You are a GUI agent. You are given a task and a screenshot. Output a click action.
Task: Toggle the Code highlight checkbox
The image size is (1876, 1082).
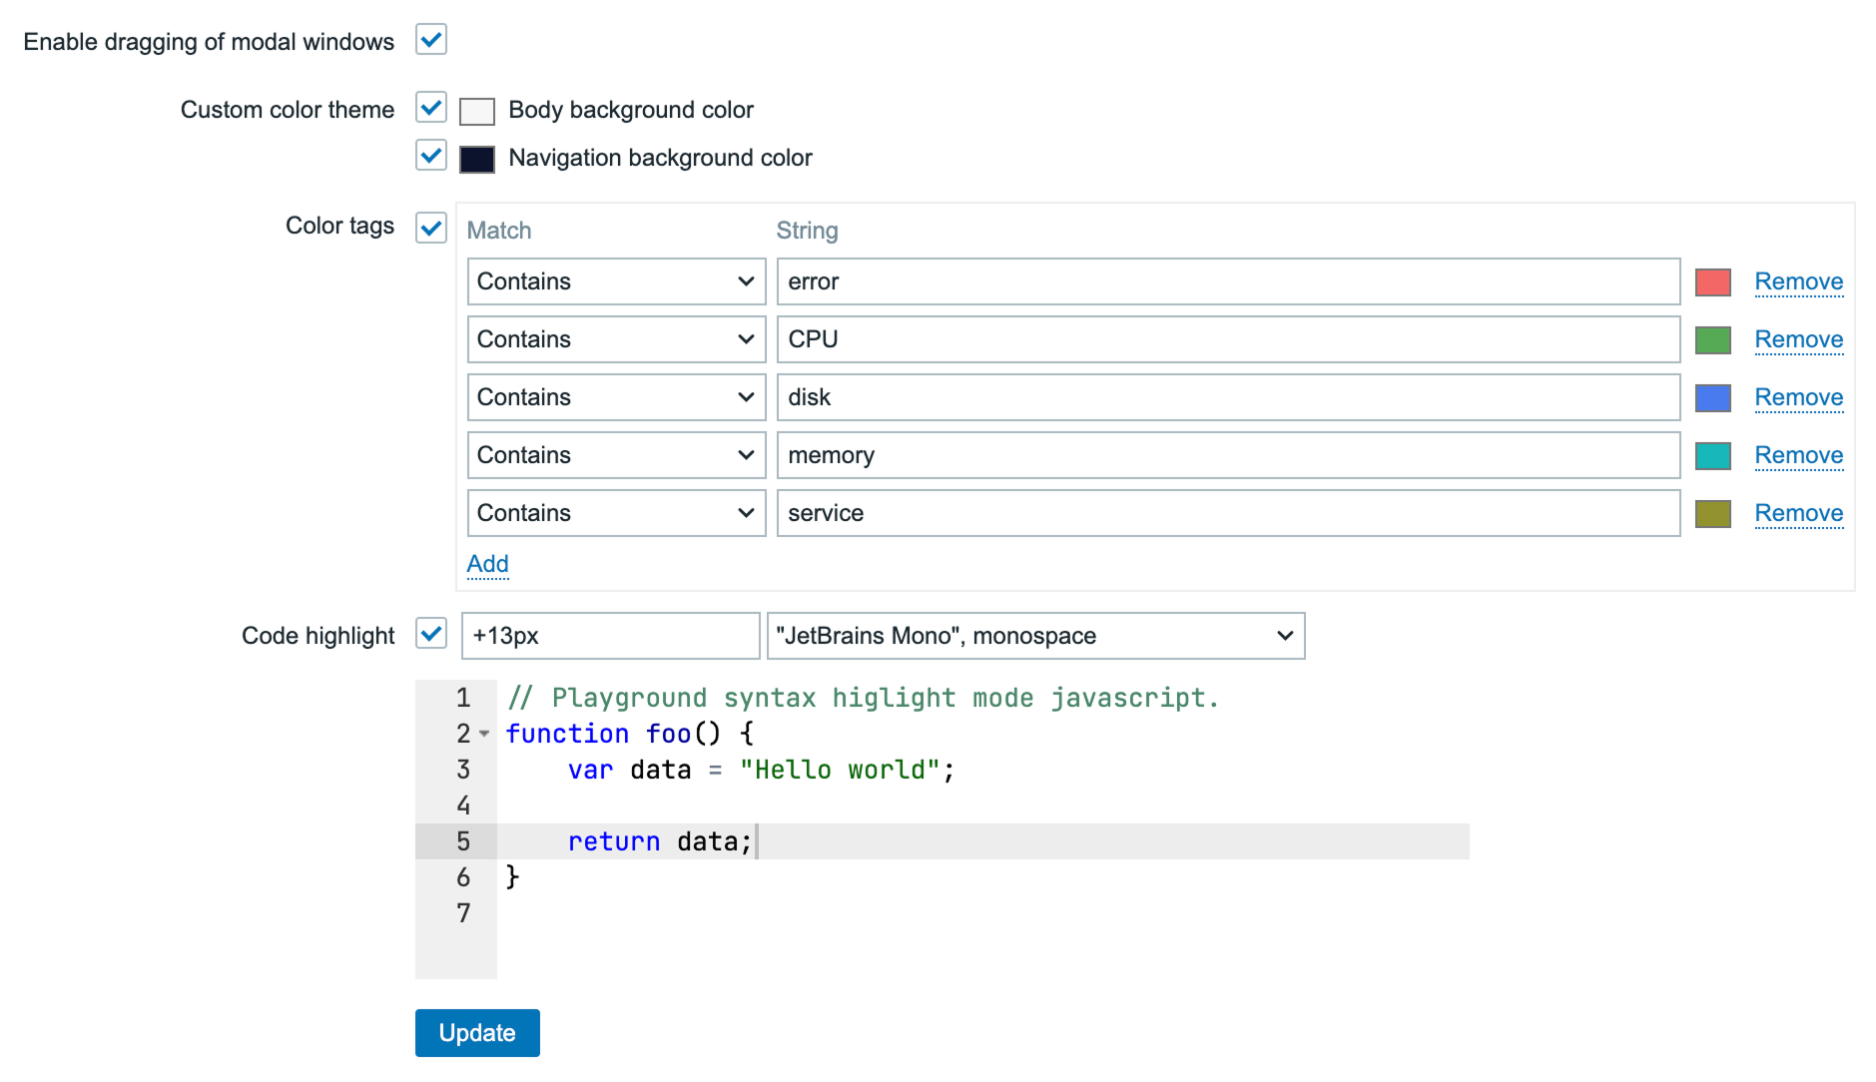[x=431, y=634]
